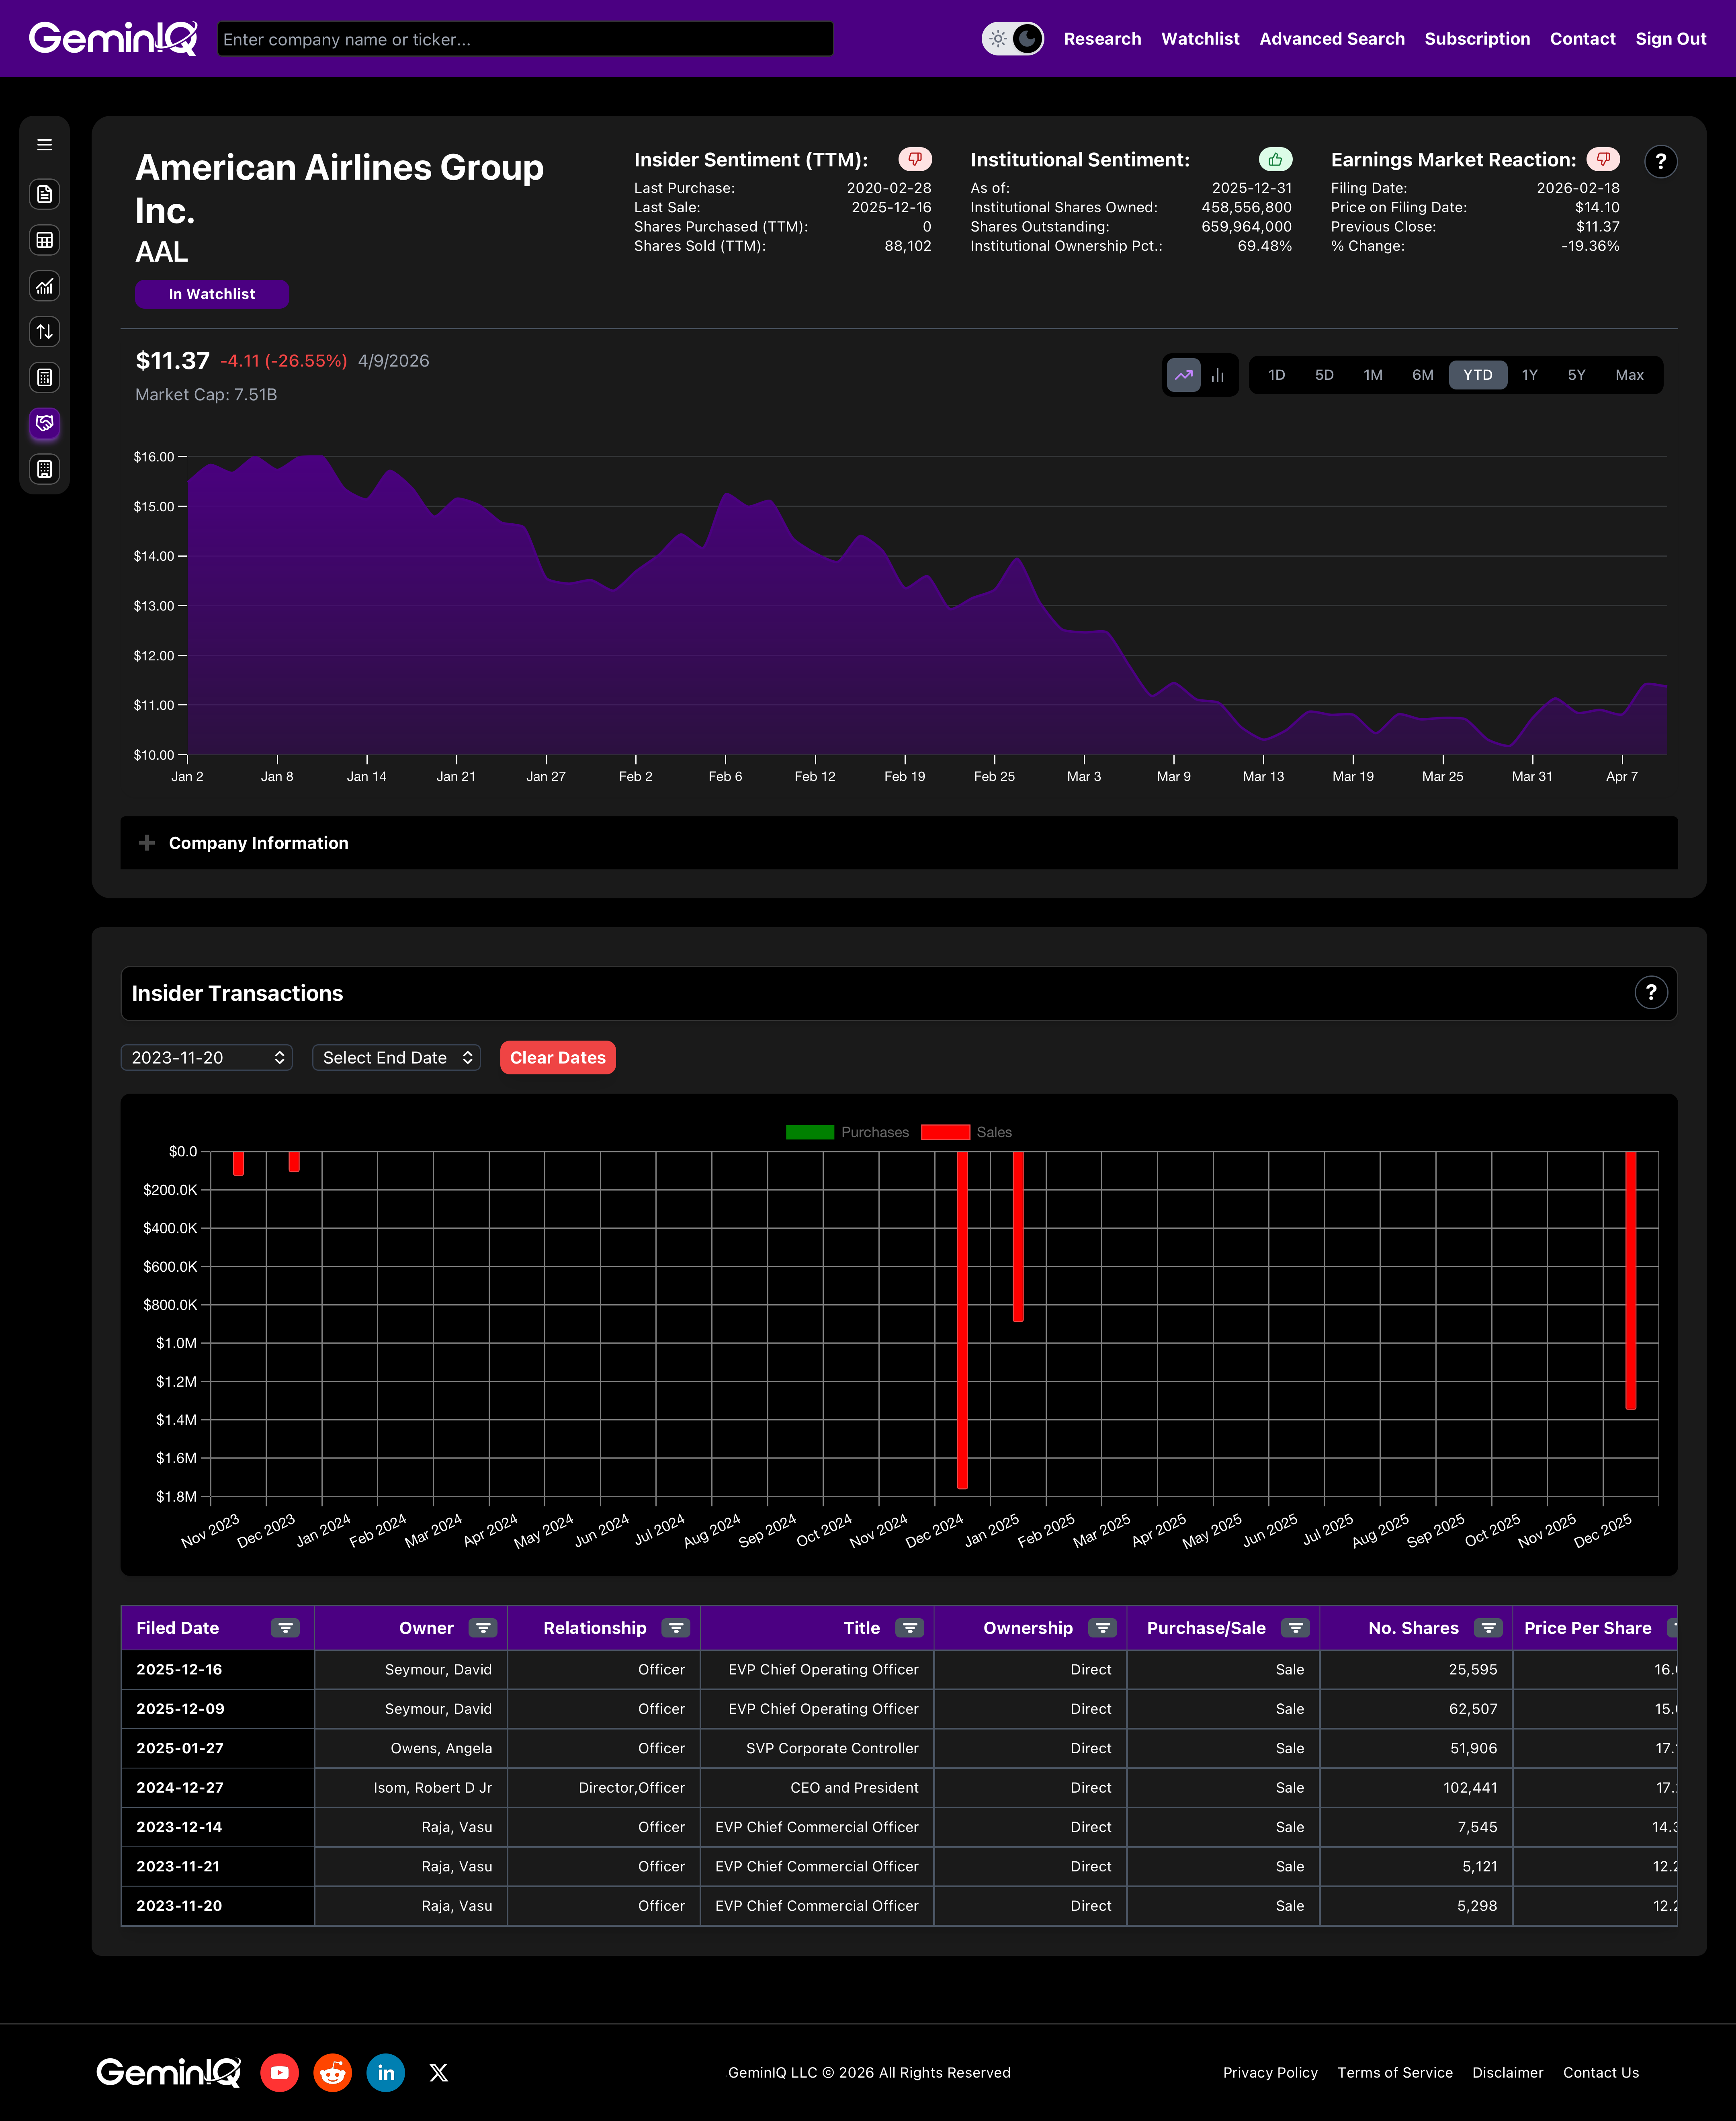Select the line chart view toggle
The height and width of the screenshot is (2121, 1736).
coord(1183,375)
